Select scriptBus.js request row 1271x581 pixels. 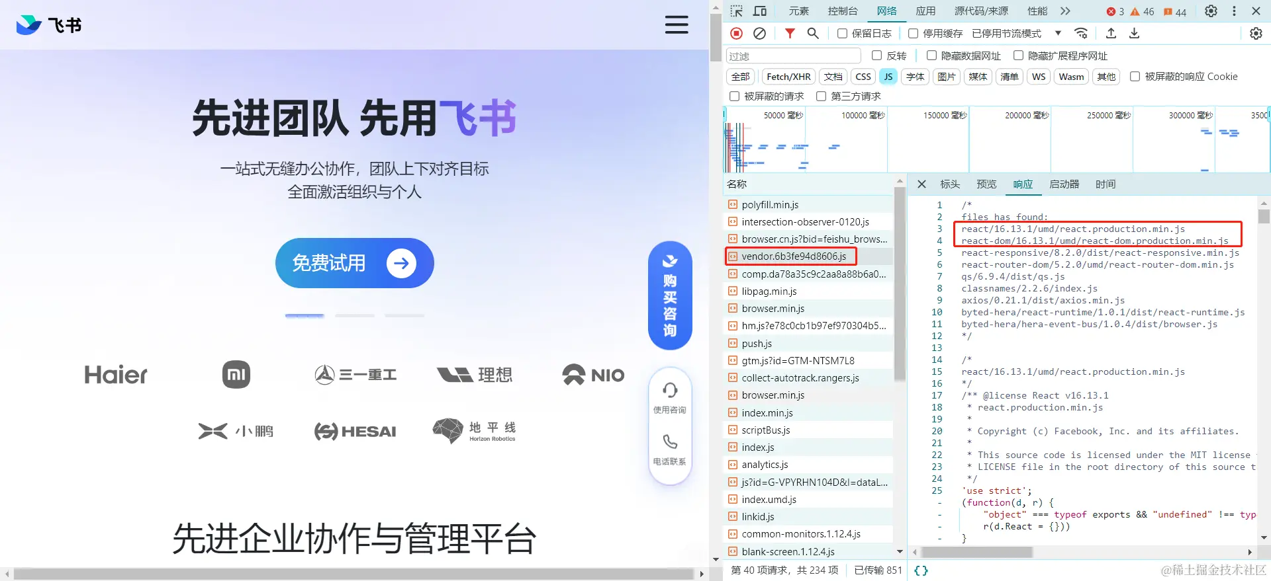point(809,430)
